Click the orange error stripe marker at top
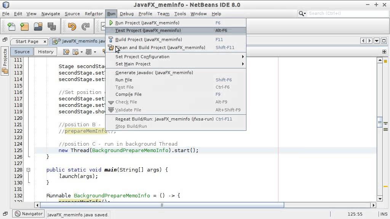Viewport: 390px width, 219px height. (385, 61)
